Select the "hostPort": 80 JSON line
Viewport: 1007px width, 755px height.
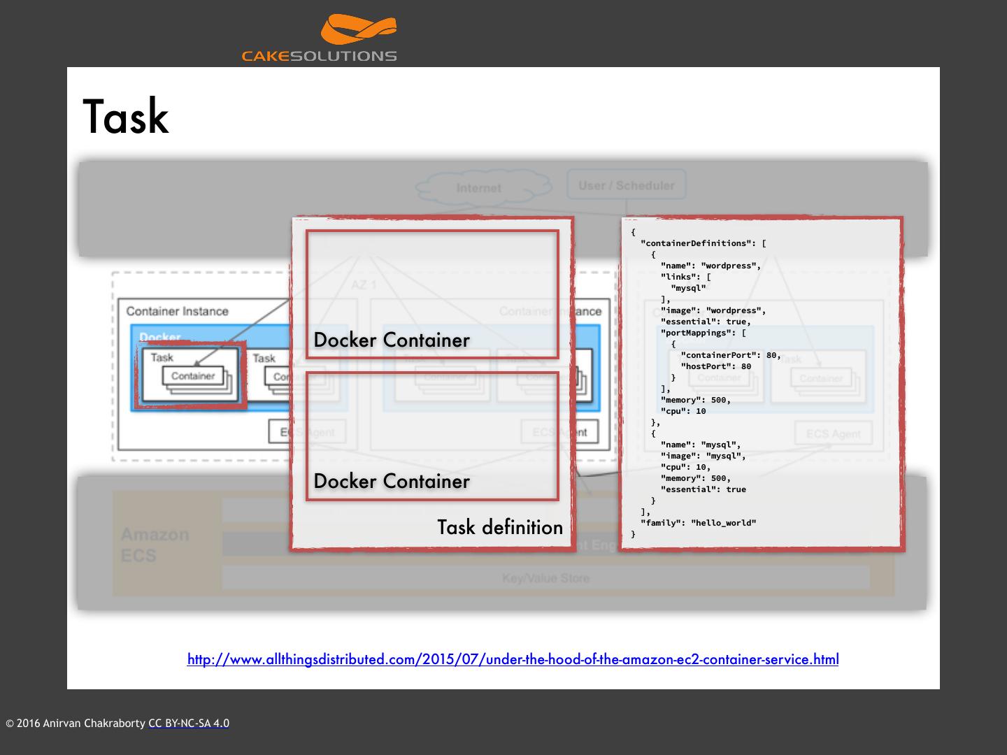(x=716, y=366)
